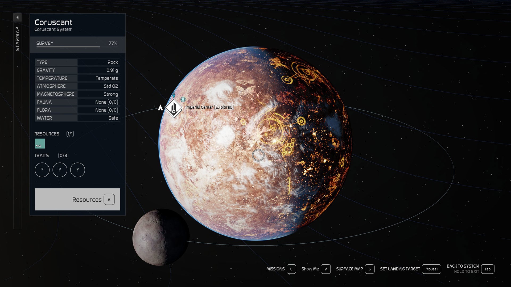Click the back arrow above STARMAP
The height and width of the screenshot is (287, 511).
tap(18, 17)
